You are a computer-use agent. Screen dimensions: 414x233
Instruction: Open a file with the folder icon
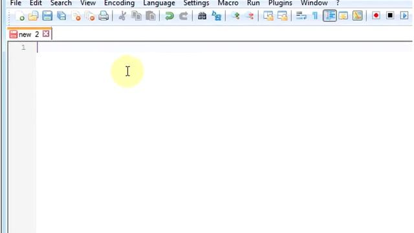click(33, 16)
